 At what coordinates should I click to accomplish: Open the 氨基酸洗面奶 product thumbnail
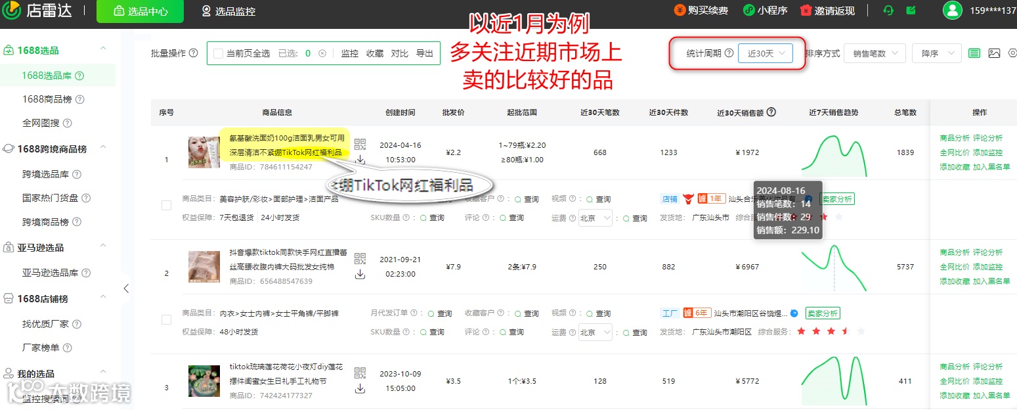coord(204,152)
